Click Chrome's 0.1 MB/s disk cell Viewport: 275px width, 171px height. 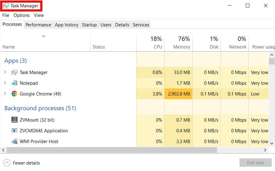[x=207, y=94]
